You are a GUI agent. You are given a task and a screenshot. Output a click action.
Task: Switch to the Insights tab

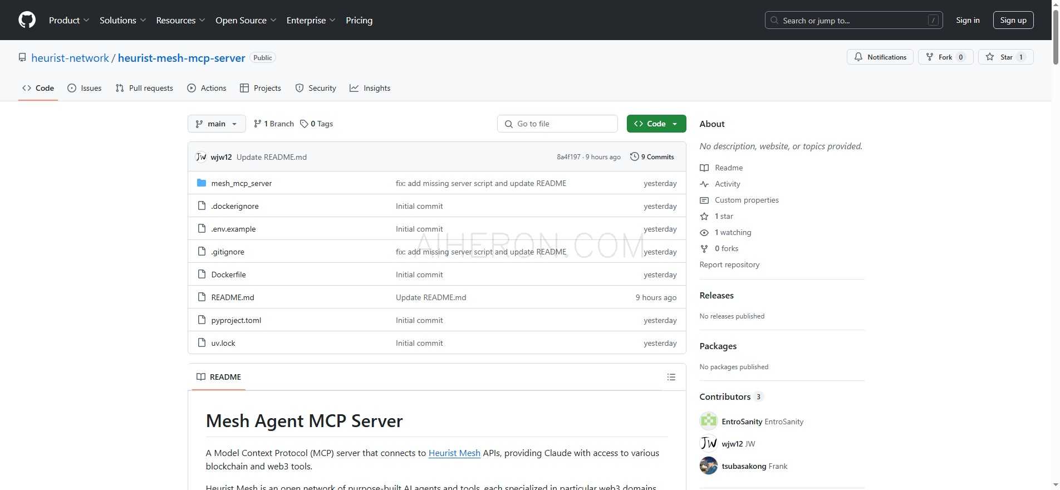point(370,88)
